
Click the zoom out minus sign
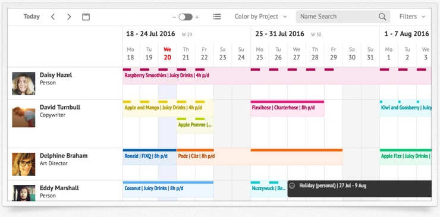[174, 17]
